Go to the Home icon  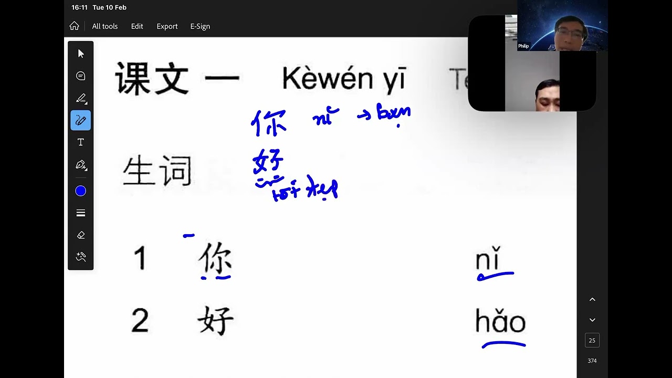pos(75,26)
